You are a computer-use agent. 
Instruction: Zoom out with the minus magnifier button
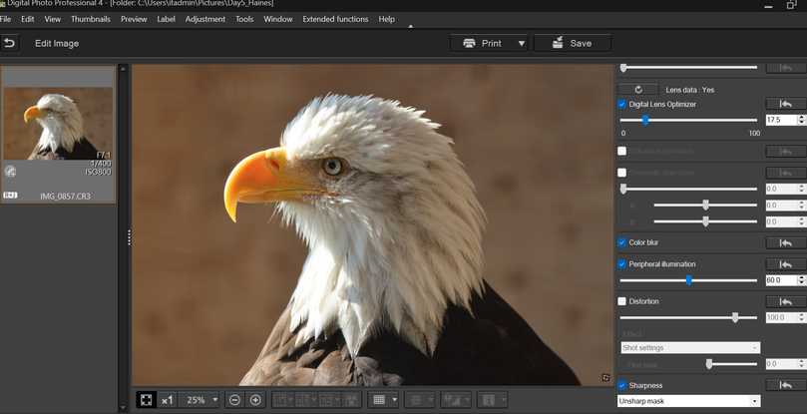click(x=234, y=399)
